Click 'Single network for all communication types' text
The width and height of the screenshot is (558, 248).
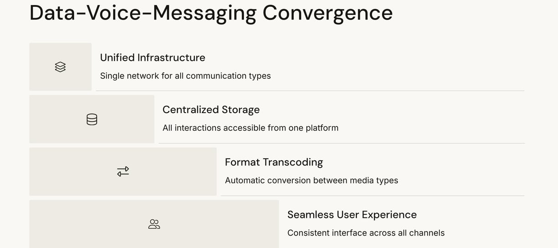pos(186,76)
